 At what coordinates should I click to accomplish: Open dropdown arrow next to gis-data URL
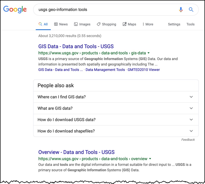(149, 53)
